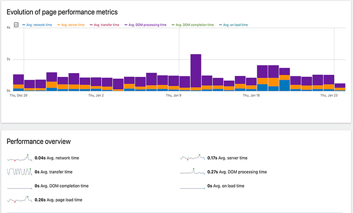The width and height of the screenshot is (353, 213).
Task: Click Avg. on load time sparkline
Action: tap(192, 186)
